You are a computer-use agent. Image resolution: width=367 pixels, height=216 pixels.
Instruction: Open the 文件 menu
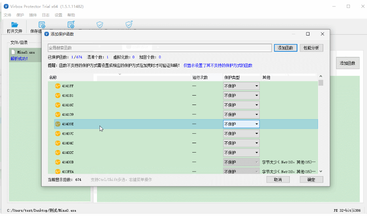click(x=7, y=15)
